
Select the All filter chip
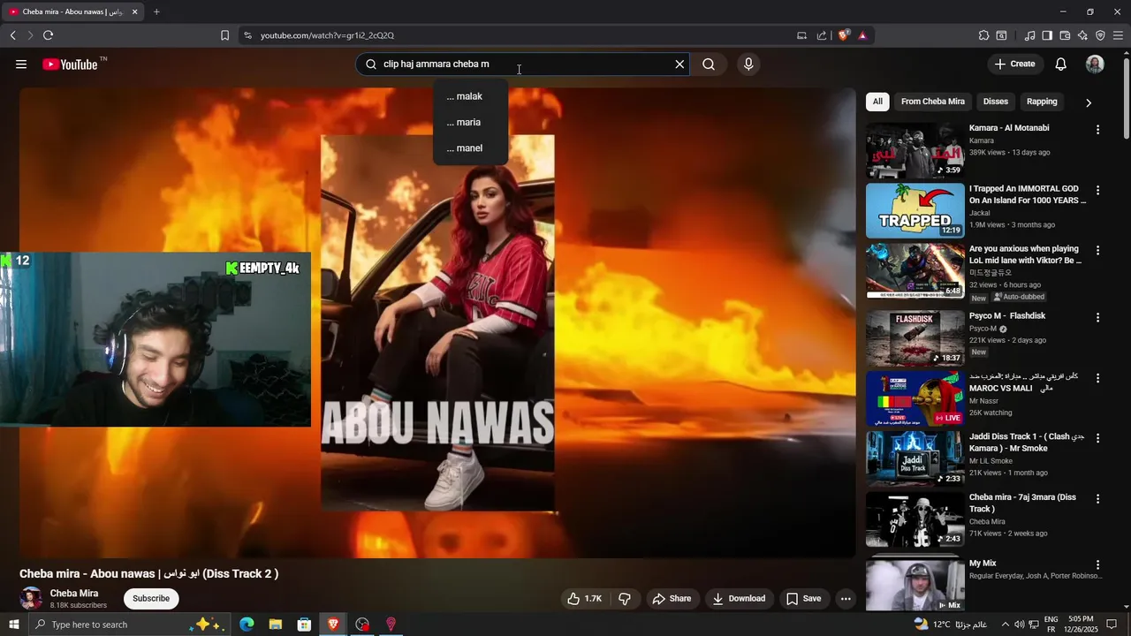click(877, 102)
